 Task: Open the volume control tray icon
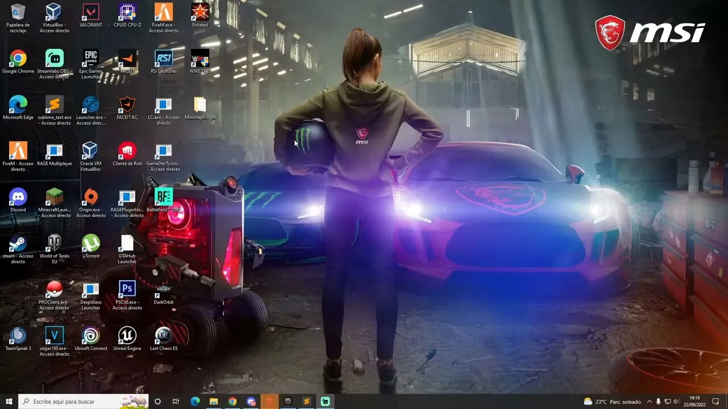(x=676, y=402)
